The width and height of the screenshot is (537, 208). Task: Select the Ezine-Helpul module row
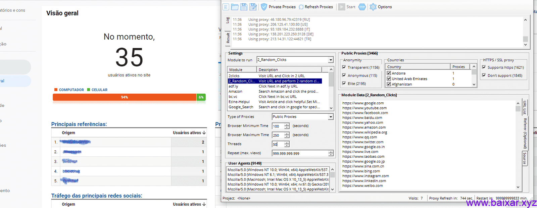click(x=275, y=102)
